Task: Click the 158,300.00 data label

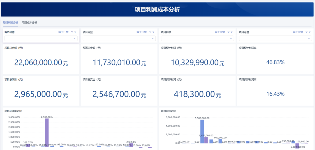Action: [x=288, y=141]
